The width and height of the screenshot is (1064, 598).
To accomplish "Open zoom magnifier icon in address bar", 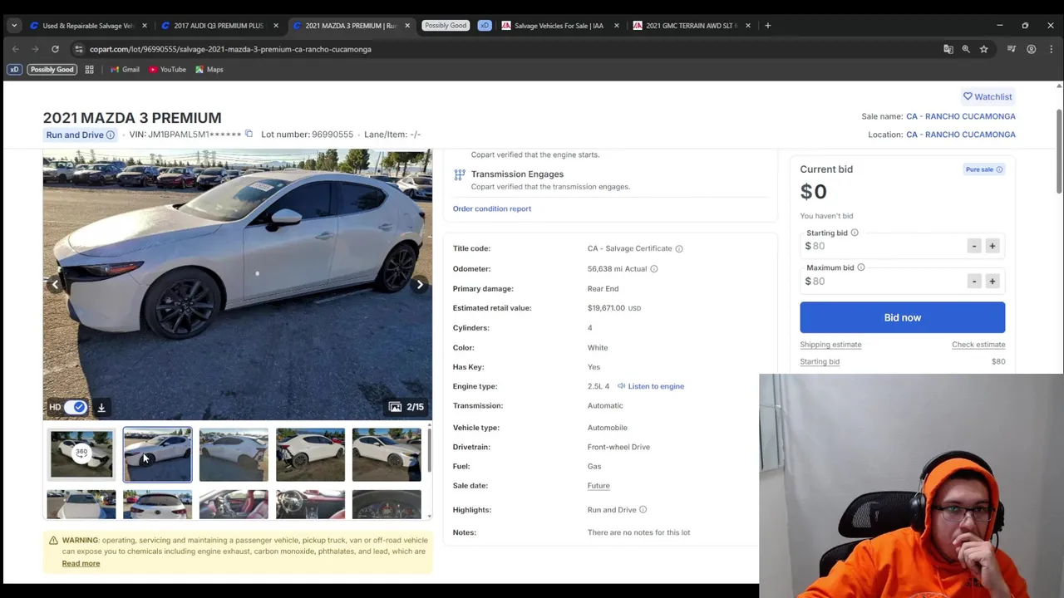I will [966, 49].
